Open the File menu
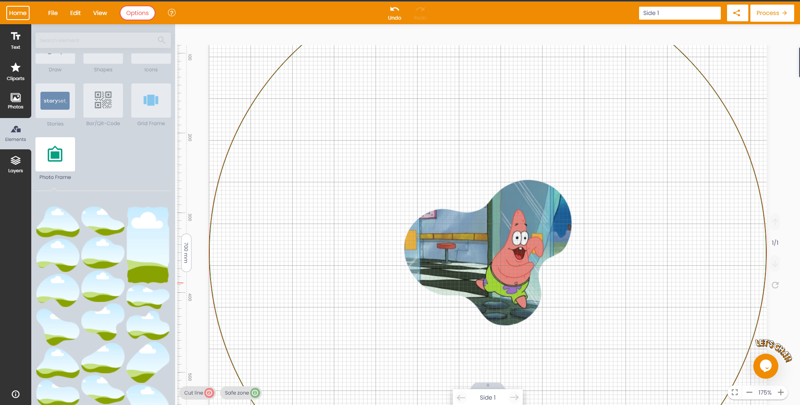Screen dimensions: 800x405 [x=53, y=13]
